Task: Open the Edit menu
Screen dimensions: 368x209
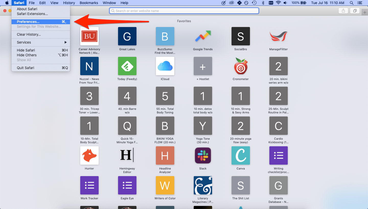Action: coord(42,3)
